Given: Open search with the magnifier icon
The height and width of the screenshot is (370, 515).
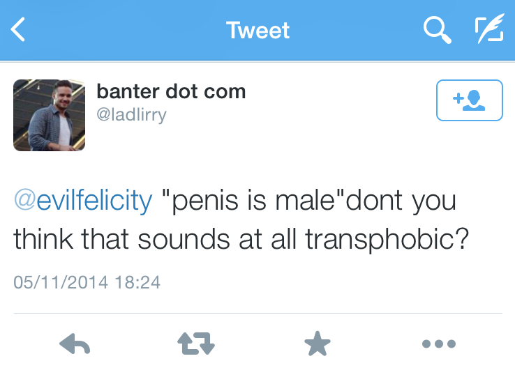Looking at the screenshot, I should pos(437,30).
